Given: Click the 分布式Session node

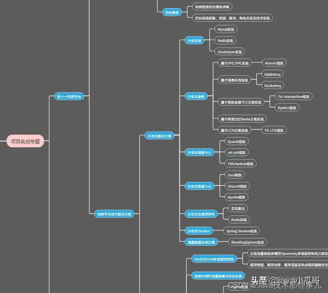Looking at the screenshot, I should tap(199, 231).
